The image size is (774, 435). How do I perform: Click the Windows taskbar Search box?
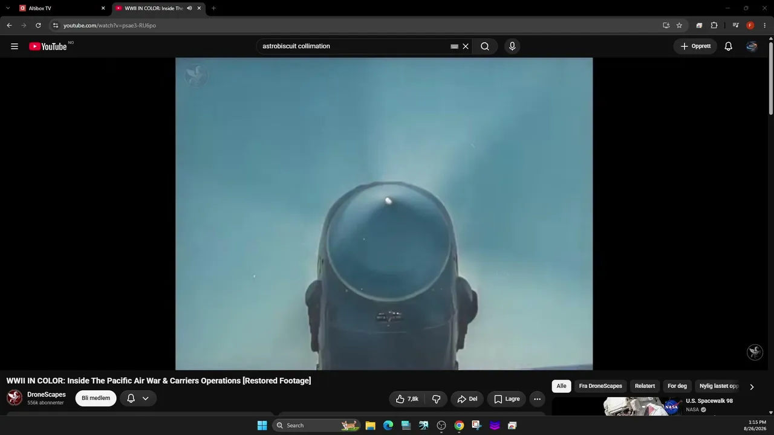coord(316,425)
